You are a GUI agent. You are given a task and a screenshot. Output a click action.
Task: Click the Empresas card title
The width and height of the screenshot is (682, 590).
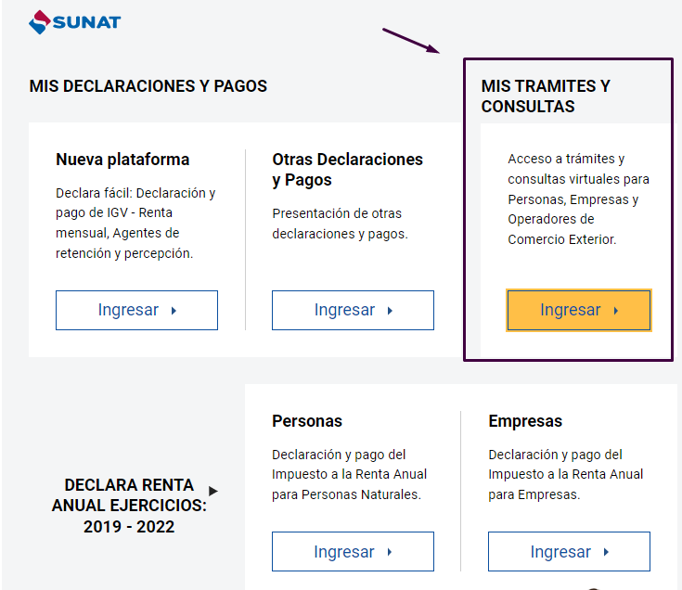point(525,421)
